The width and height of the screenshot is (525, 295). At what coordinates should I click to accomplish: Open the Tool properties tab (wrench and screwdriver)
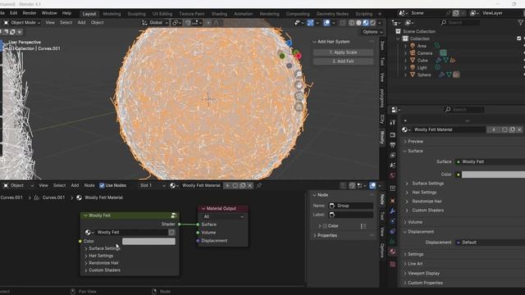coord(393,123)
